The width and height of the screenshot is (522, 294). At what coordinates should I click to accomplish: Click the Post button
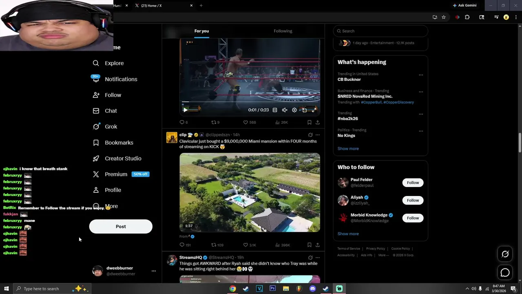click(121, 227)
